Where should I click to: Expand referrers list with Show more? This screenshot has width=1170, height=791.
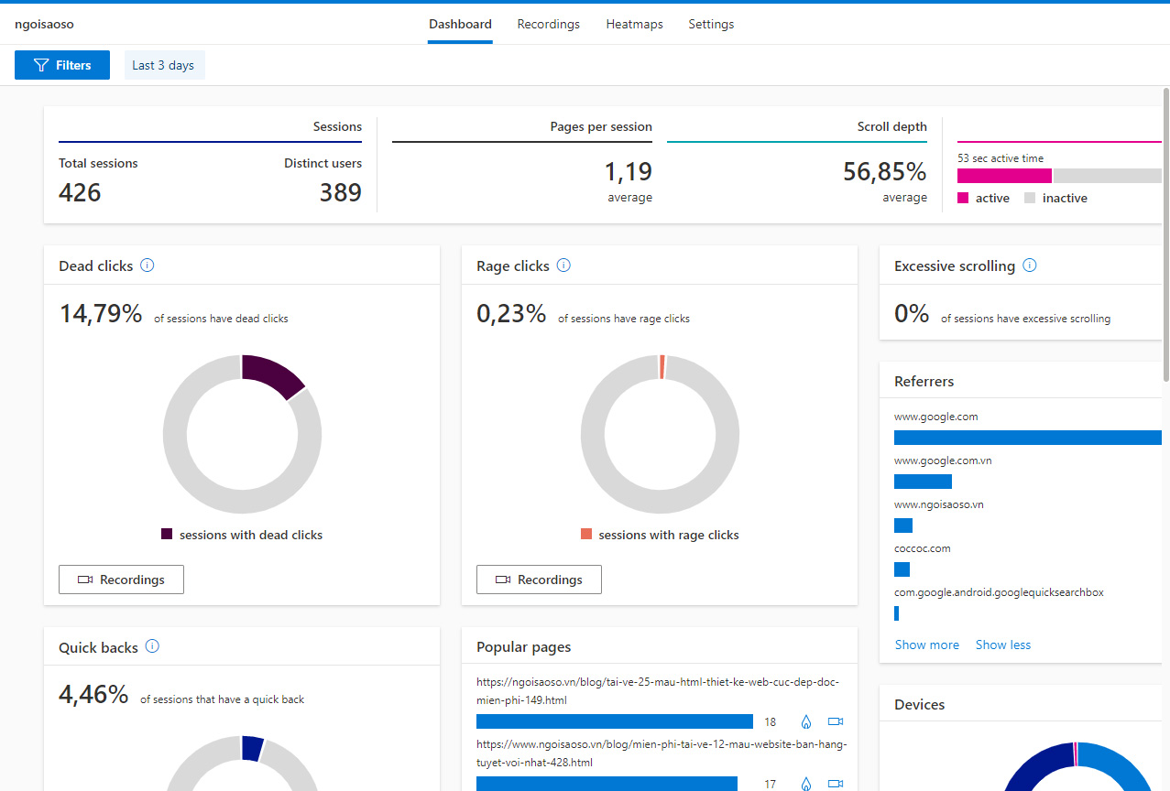click(926, 645)
